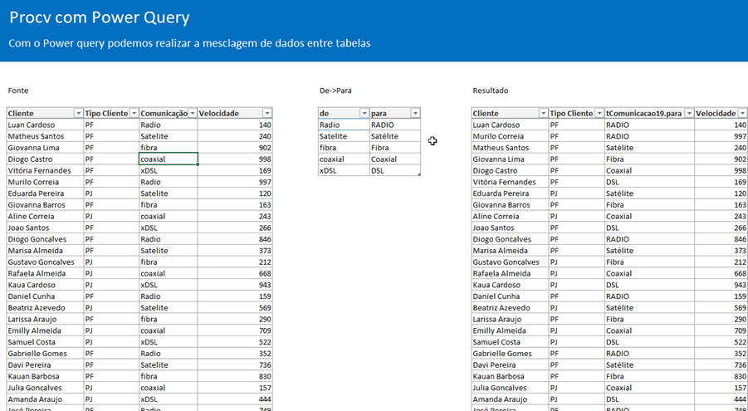Open Velocidade filter in Fonte table

tap(266, 114)
